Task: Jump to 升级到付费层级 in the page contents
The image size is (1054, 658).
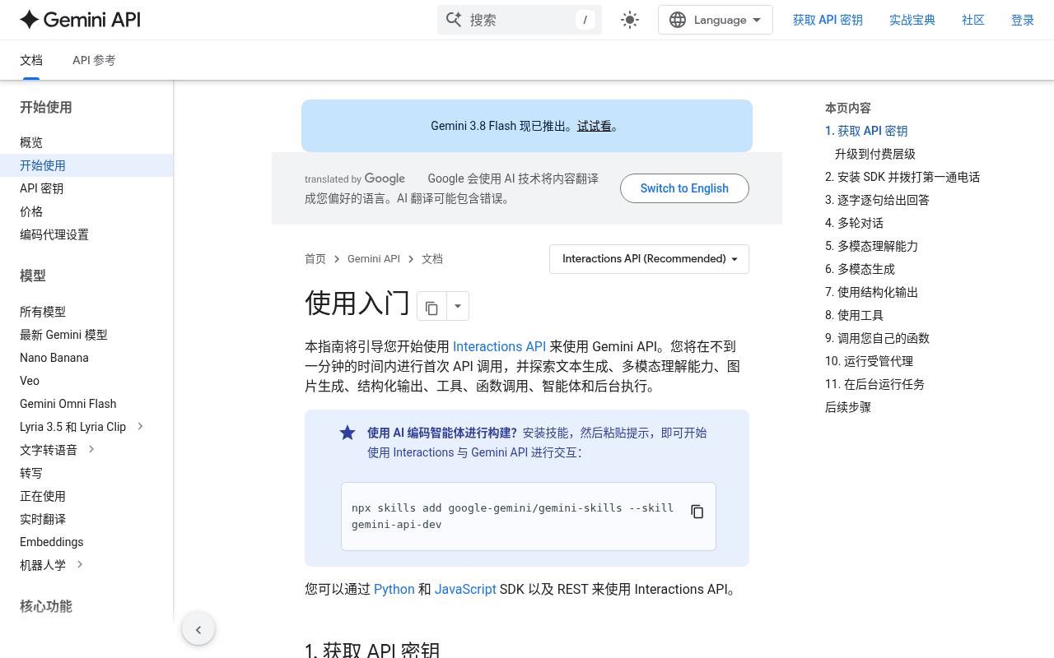Action: [x=875, y=154]
